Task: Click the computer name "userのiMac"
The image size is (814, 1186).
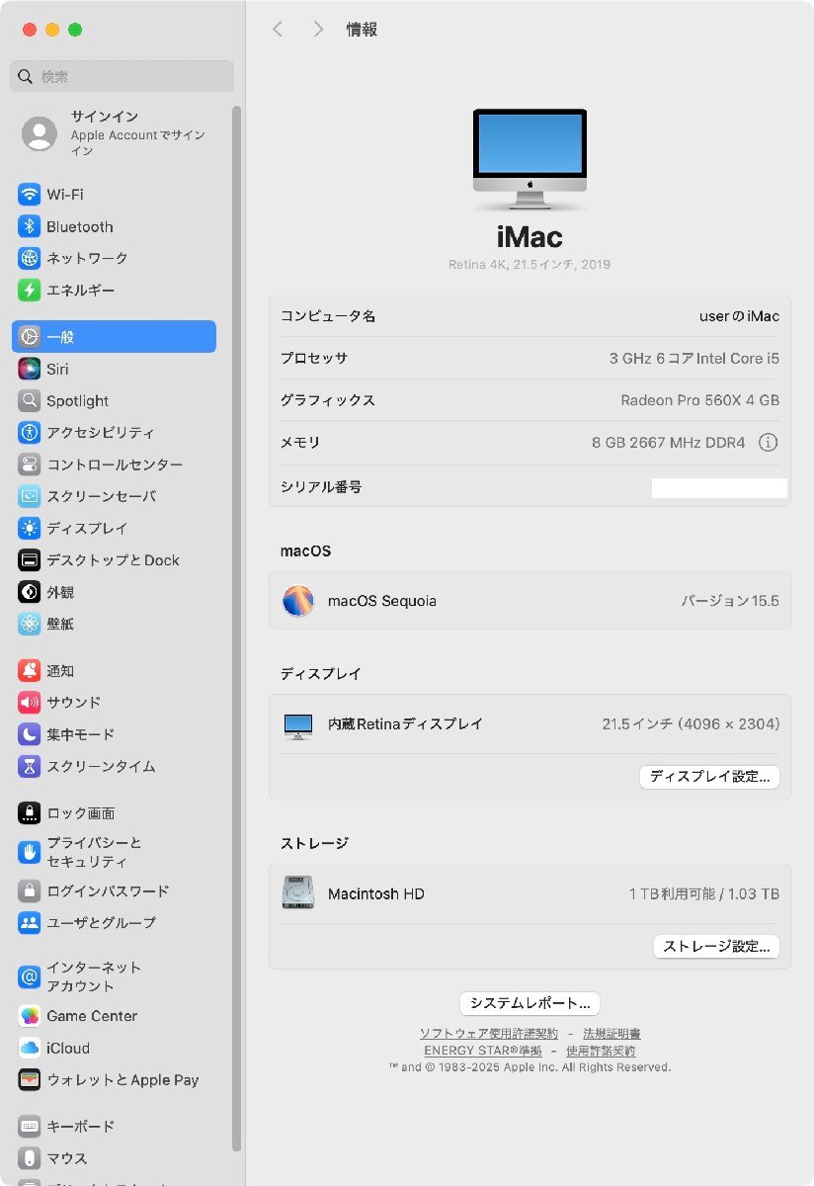Action: point(739,316)
